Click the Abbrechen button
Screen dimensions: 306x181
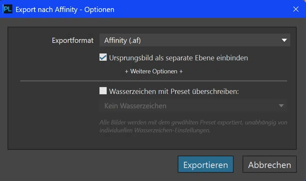pyautogui.click(x=270, y=164)
